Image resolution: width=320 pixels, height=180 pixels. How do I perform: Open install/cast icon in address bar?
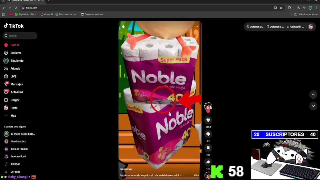(275, 8)
